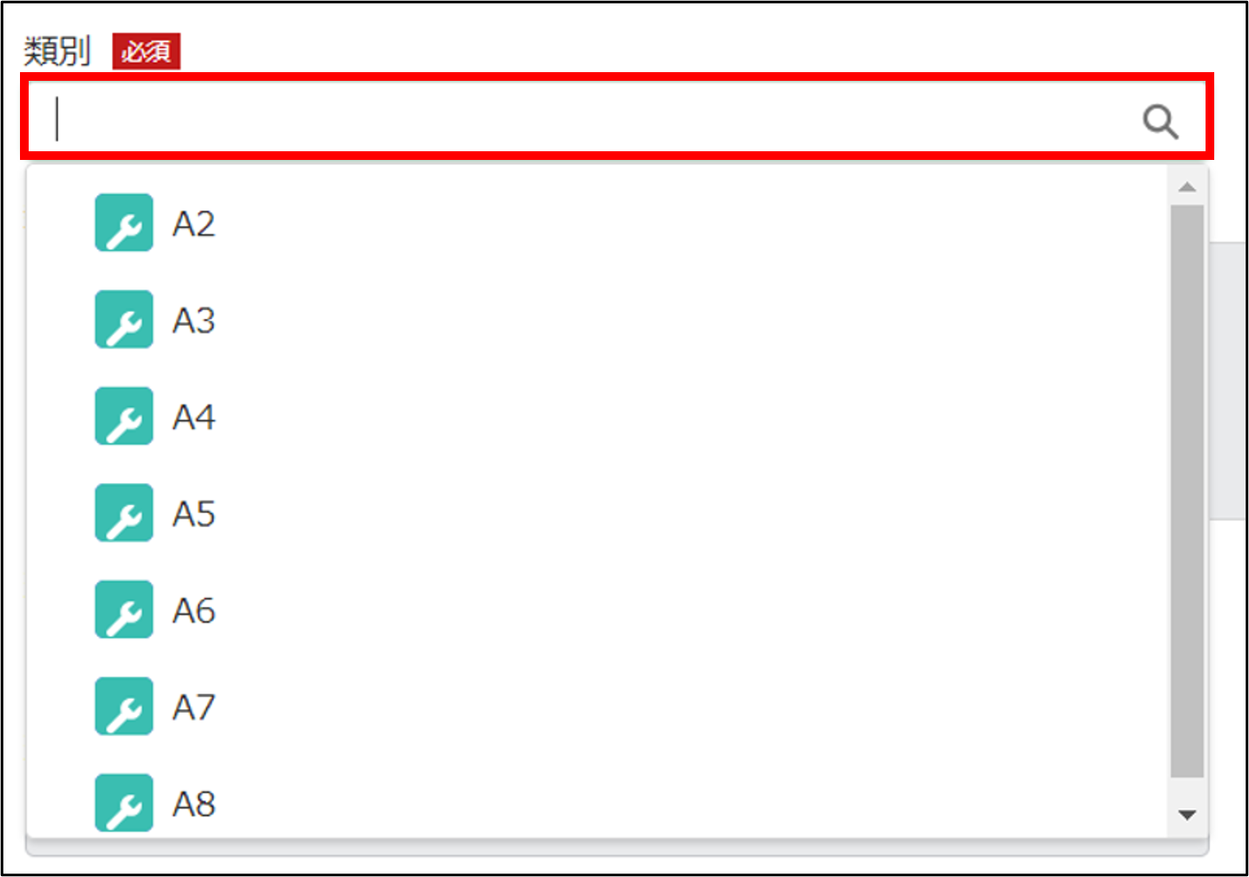Select the A5 list entry

[x=194, y=514]
